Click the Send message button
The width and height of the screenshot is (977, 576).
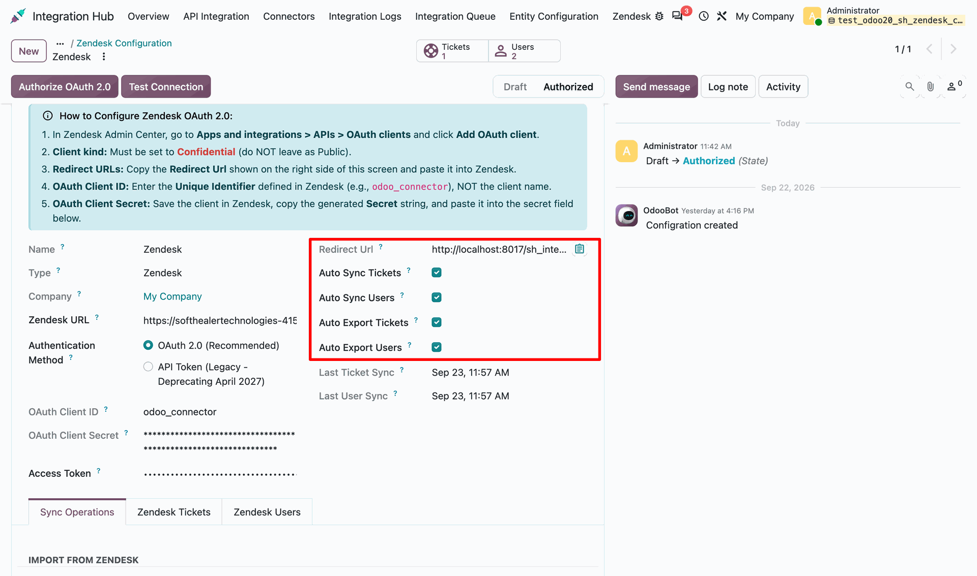point(656,86)
